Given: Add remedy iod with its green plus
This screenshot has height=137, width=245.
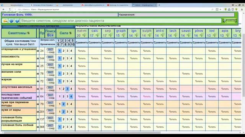Looking at the screenshot, I should [214, 35].
